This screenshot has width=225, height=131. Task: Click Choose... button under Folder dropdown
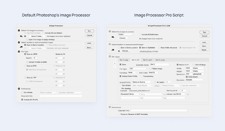tap(123, 38)
